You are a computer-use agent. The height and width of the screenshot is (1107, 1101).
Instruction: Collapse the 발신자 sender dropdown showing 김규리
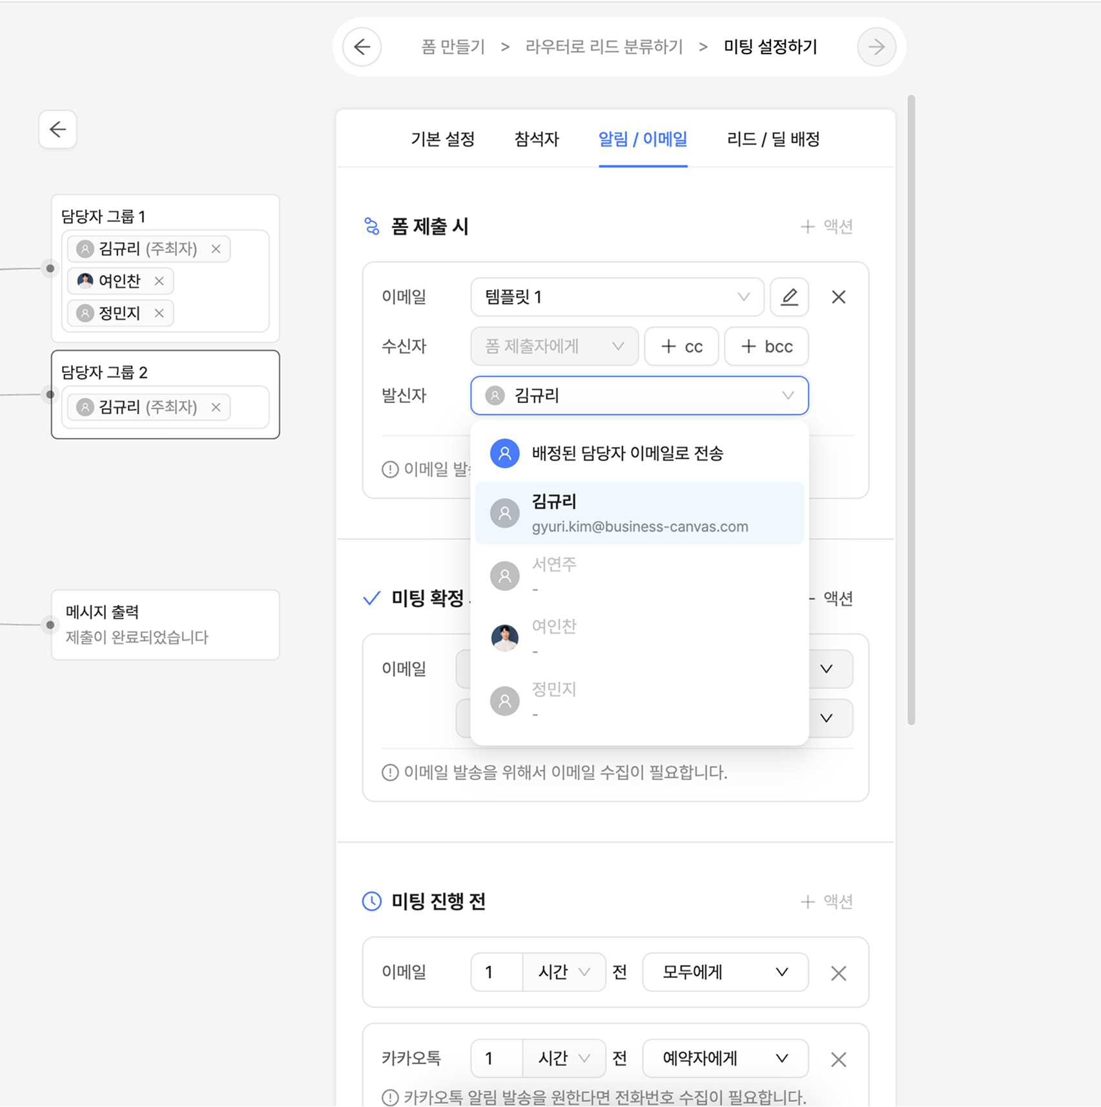point(639,395)
